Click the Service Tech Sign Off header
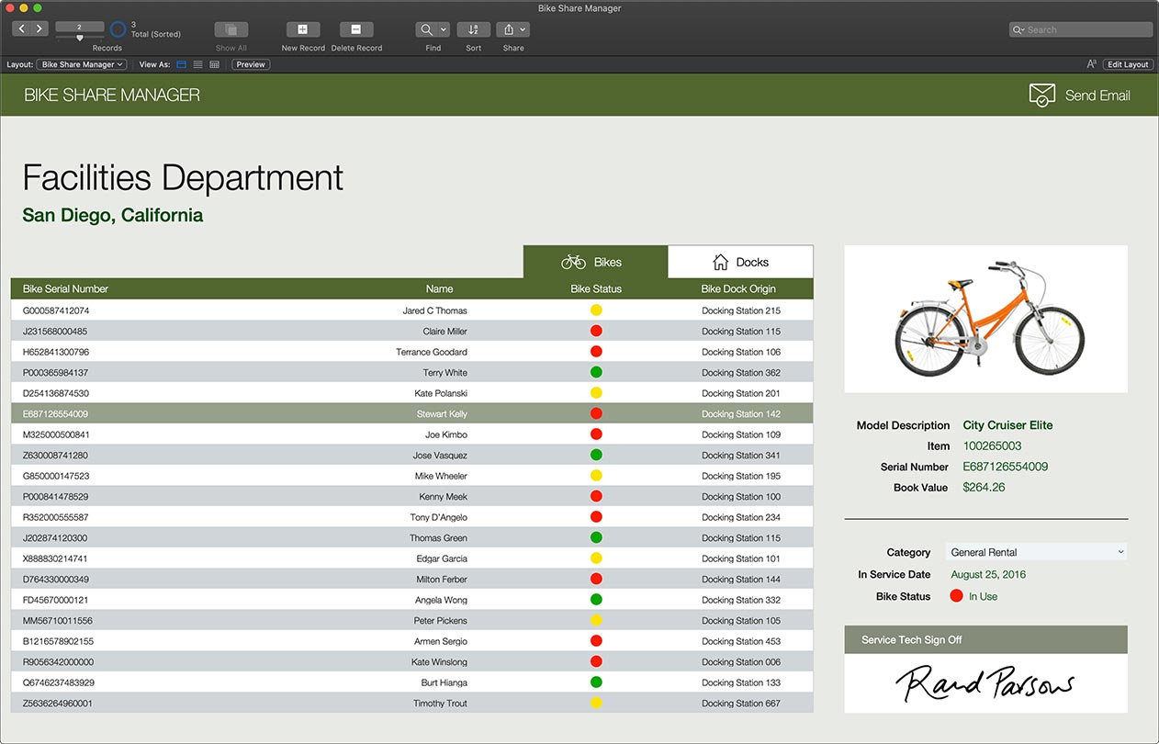The width and height of the screenshot is (1159, 744). [x=985, y=640]
